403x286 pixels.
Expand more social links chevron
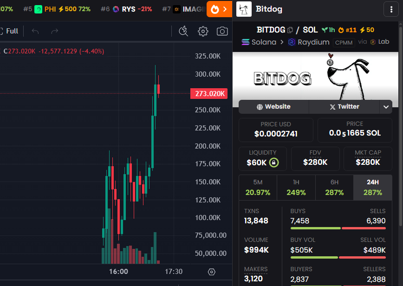click(386, 107)
